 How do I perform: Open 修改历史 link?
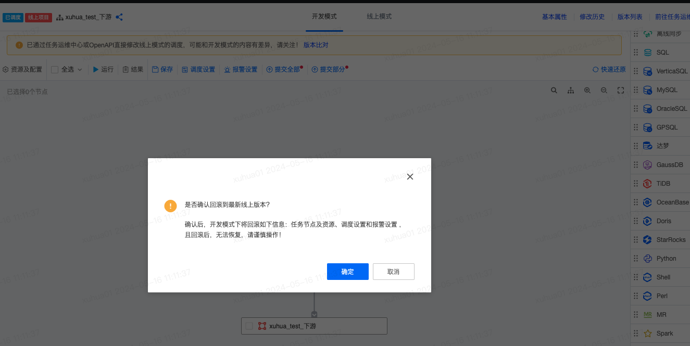coord(592,17)
